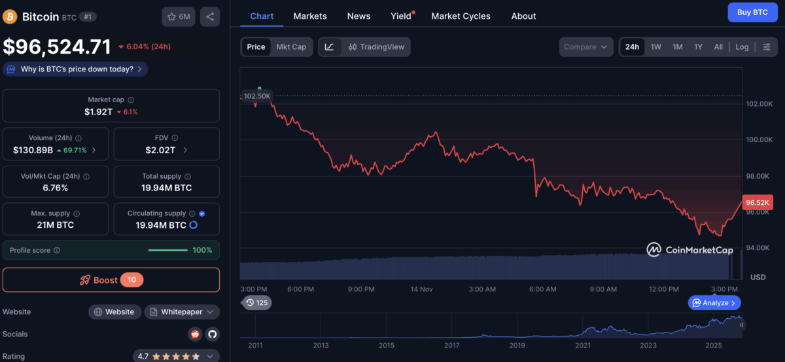Screen dimensions: 785x362
Task: Click the Market cap info icon
Action: (131, 100)
